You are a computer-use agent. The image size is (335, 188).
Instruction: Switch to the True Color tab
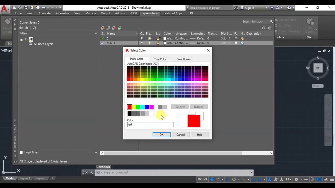coord(160,59)
